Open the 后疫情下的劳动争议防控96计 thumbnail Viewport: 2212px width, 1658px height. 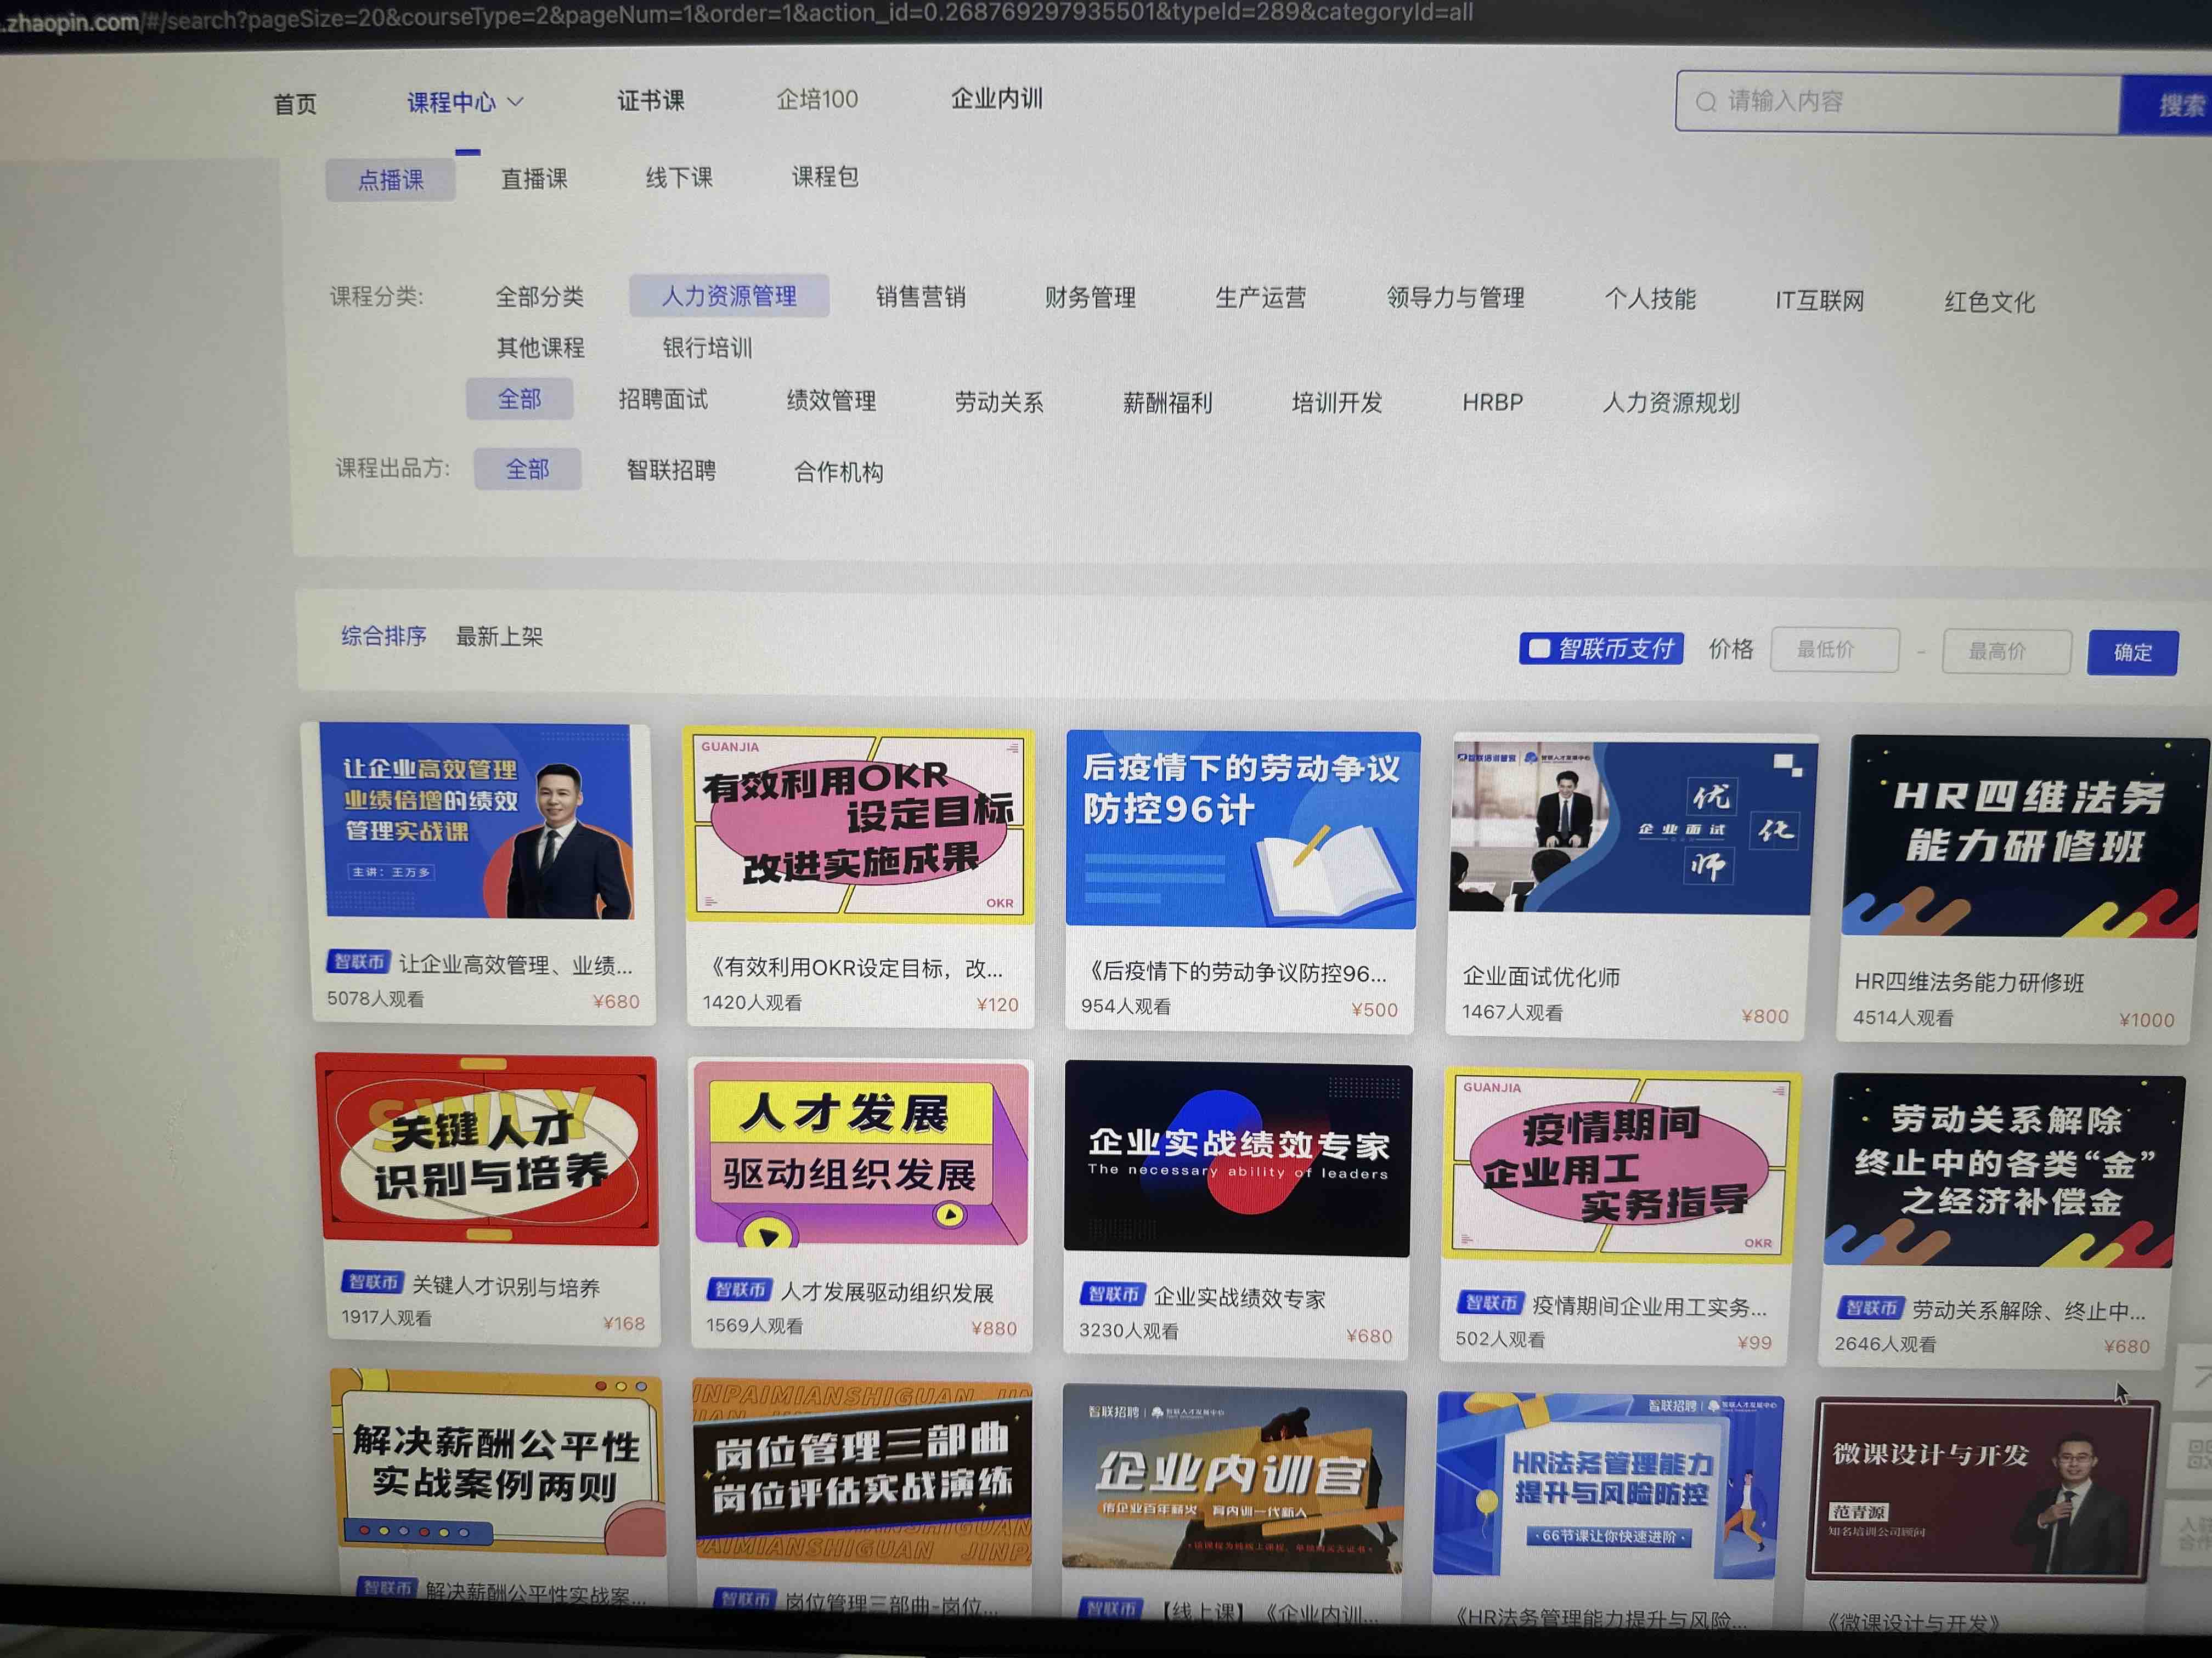tap(1242, 830)
